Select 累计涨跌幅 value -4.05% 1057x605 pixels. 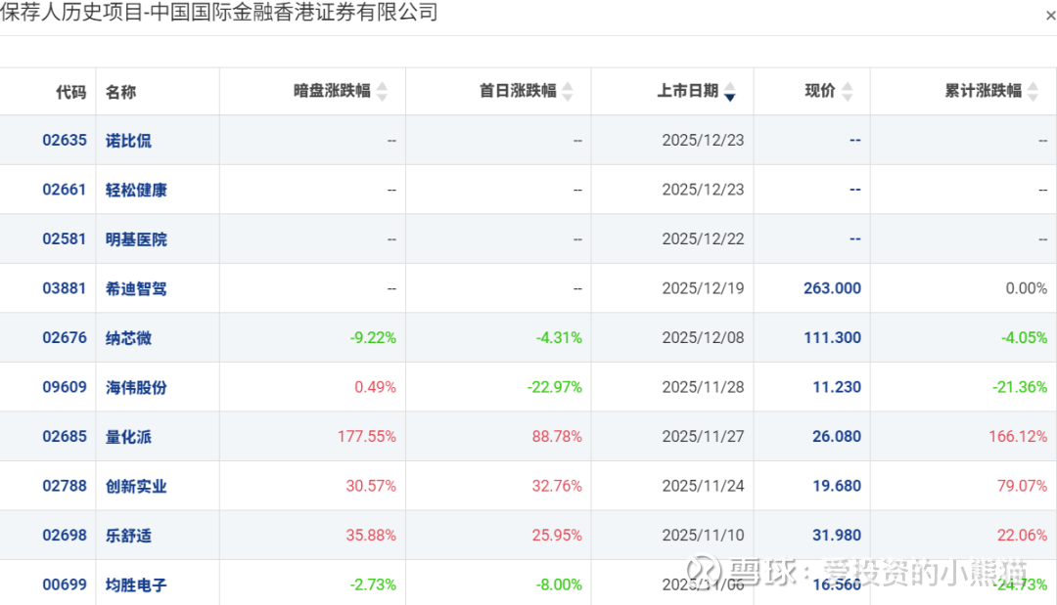click(1024, 338)
